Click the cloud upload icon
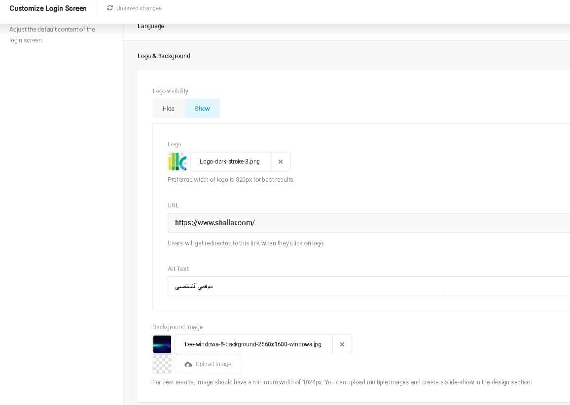The height and width of the screenshot is (405, 570). pos(188,364)
